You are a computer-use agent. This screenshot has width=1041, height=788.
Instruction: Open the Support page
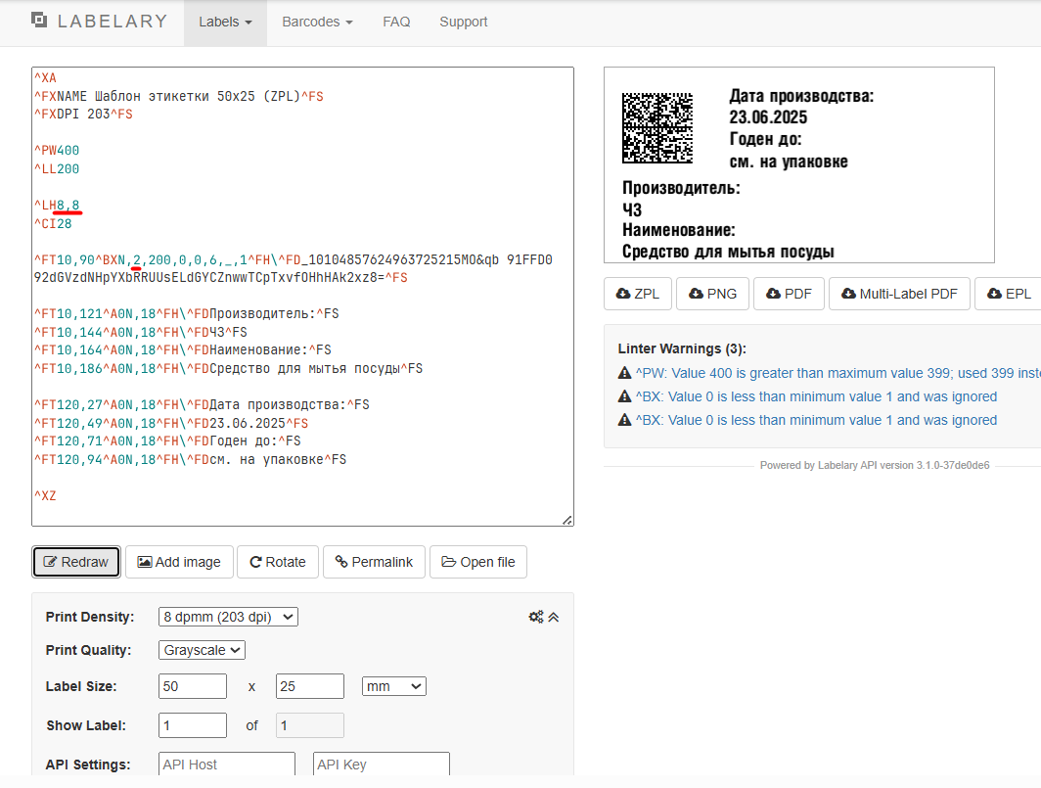463,22
